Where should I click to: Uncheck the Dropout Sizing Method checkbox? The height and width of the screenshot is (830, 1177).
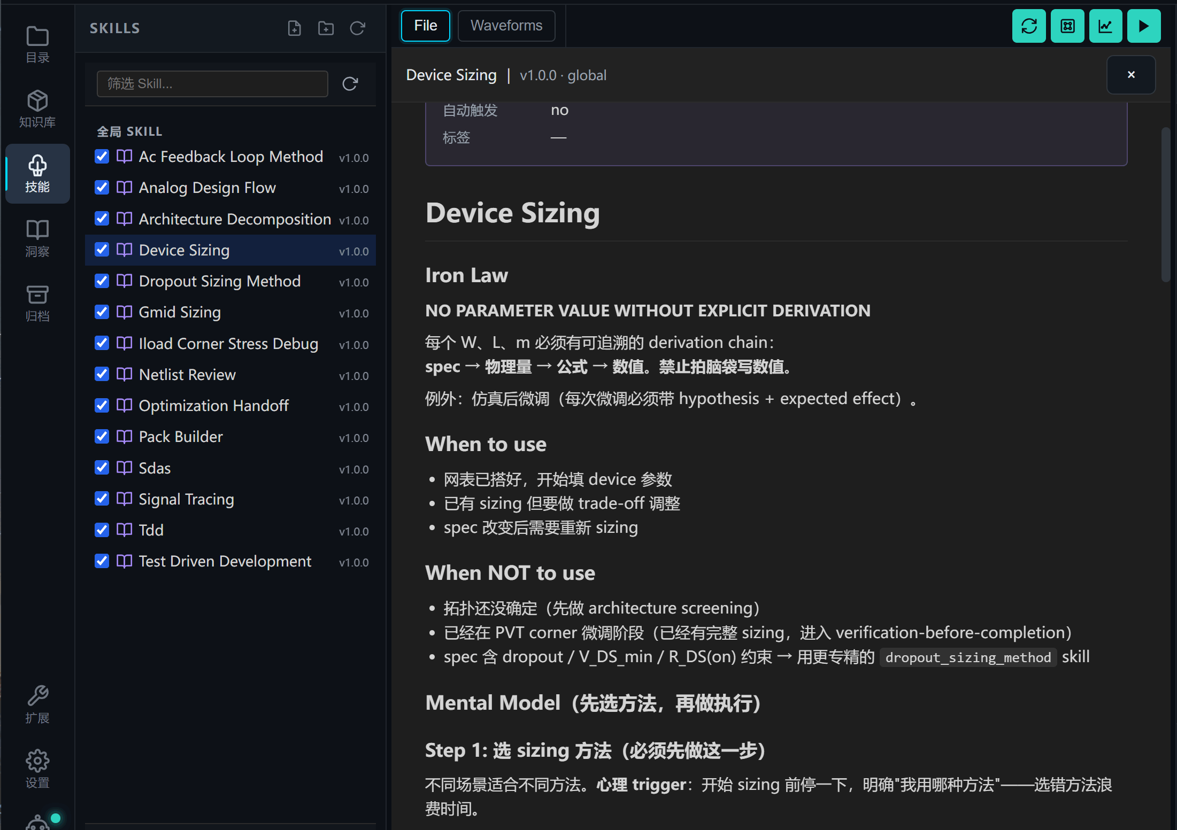[x=102, y=281]
